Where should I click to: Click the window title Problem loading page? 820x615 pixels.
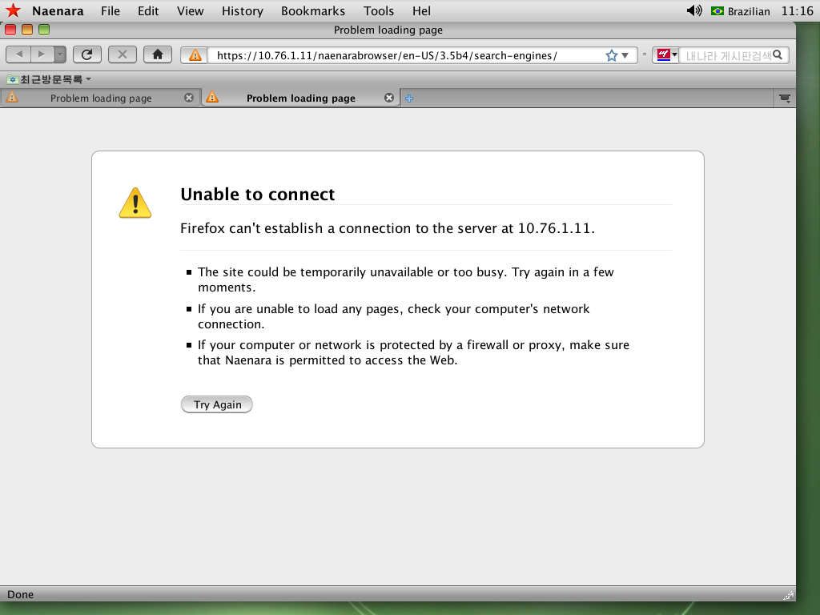[388, 30]
